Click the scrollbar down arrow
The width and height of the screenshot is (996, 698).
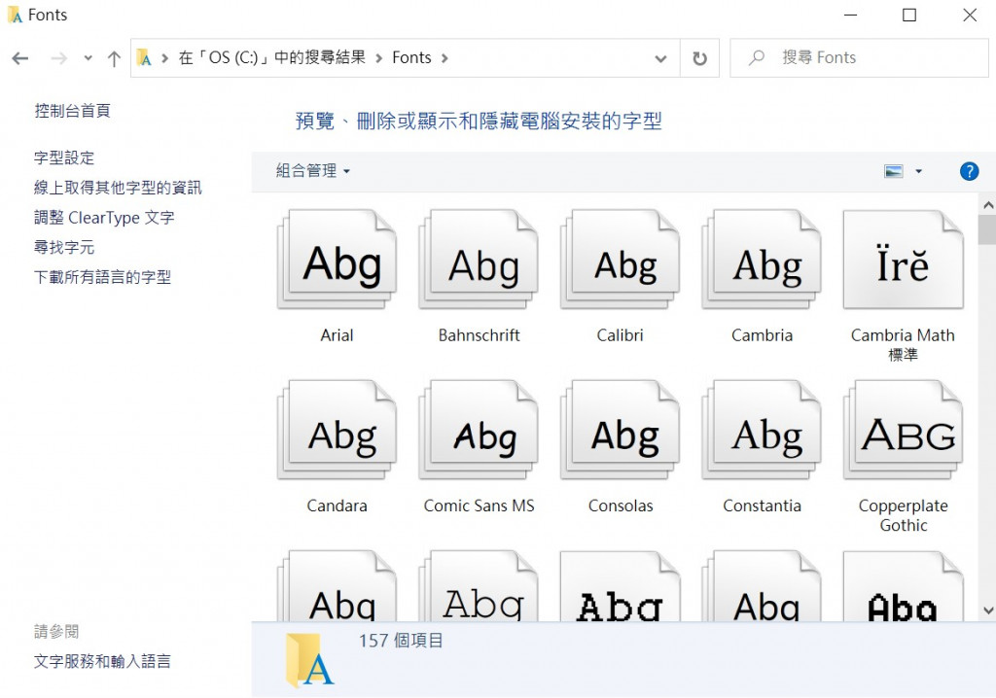[988, 611]
